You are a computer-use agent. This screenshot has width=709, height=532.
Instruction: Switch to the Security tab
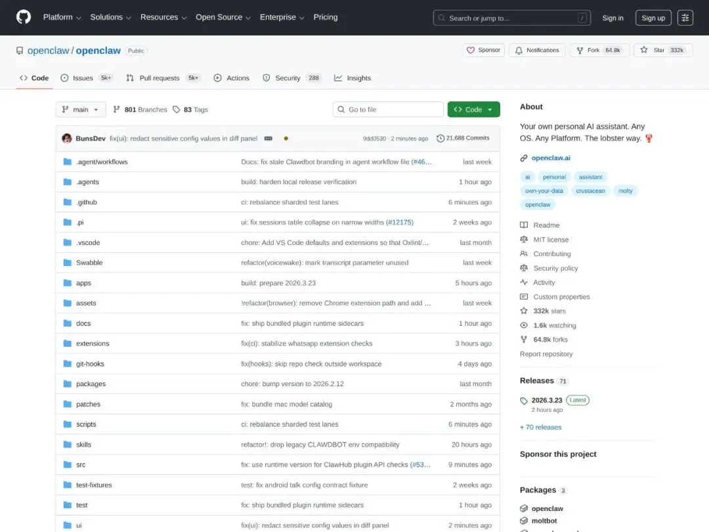[291, 78]
